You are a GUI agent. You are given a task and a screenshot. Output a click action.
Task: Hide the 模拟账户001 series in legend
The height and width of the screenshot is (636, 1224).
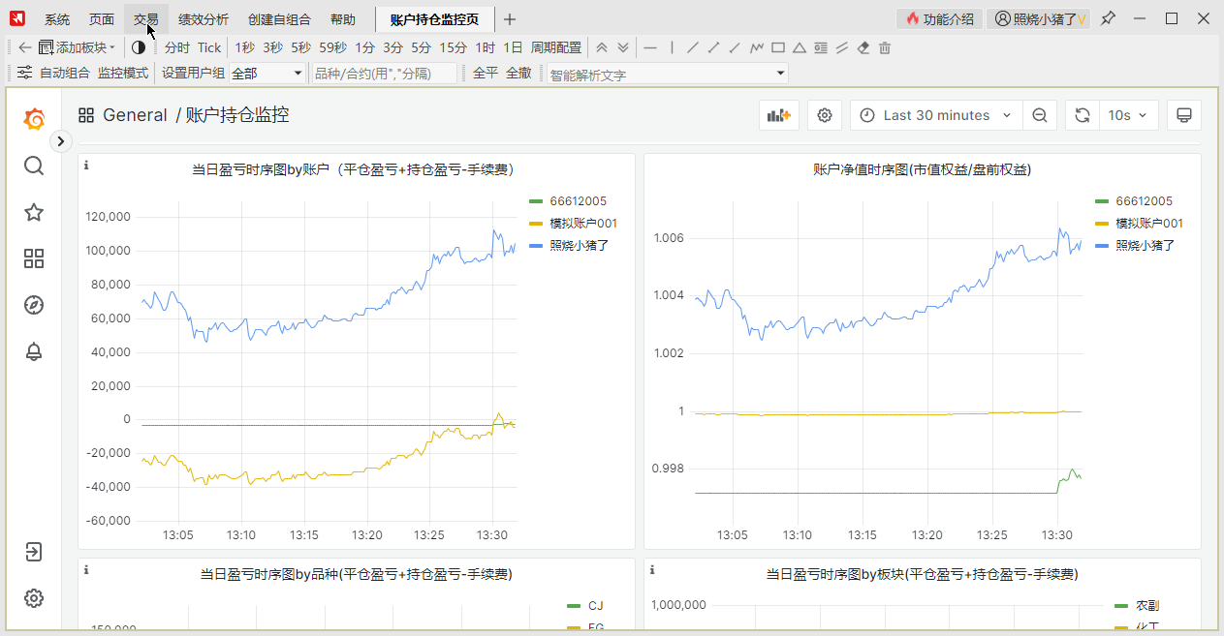click(581, 223)
